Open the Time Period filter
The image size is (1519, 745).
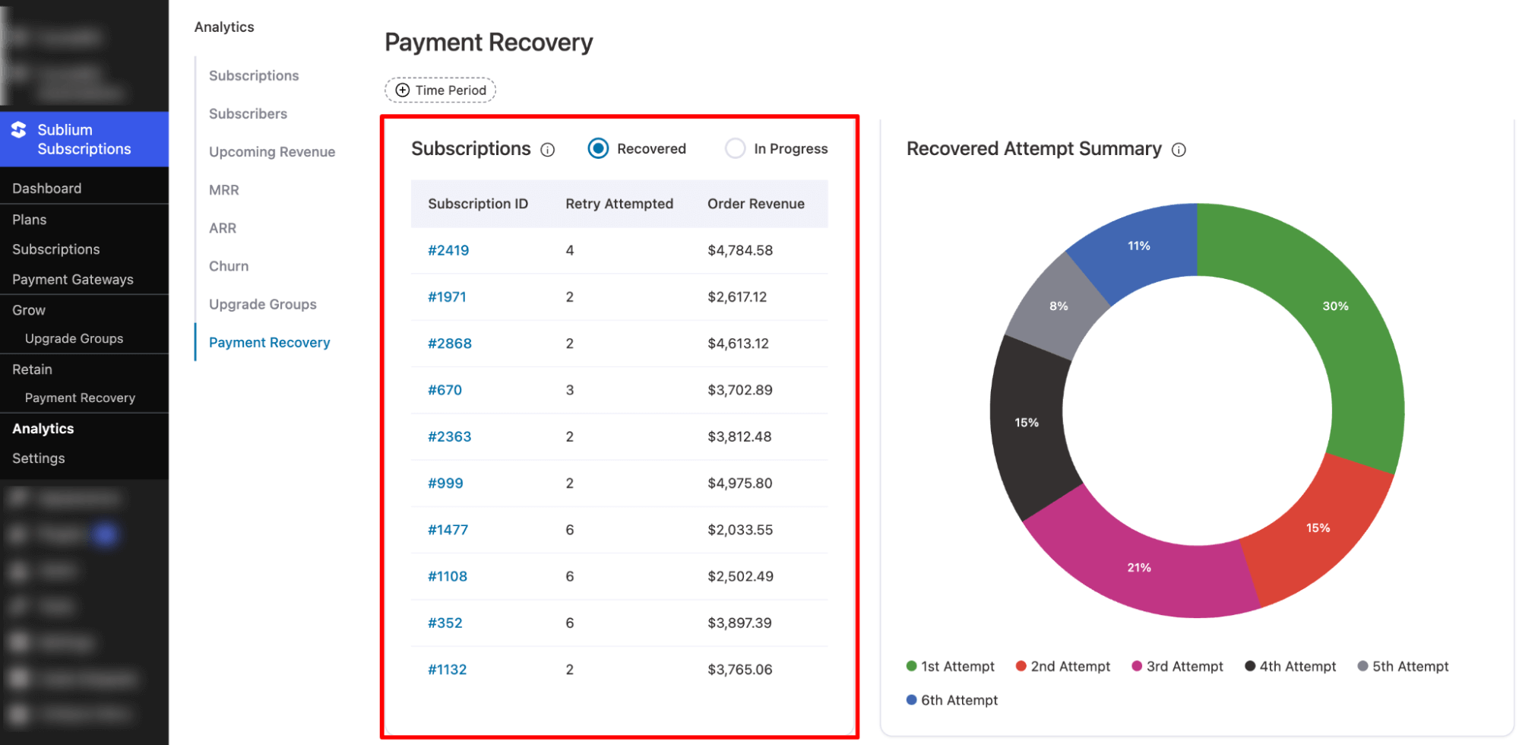tap(440, 90)
